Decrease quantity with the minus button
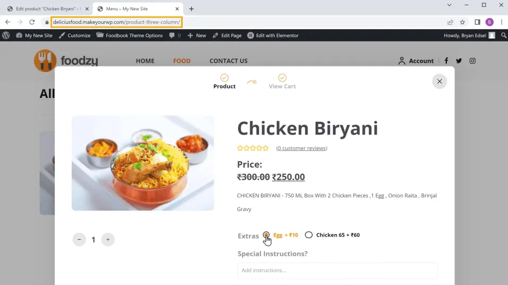This screenshot has width=508, height=285. (x=79, y=240)
